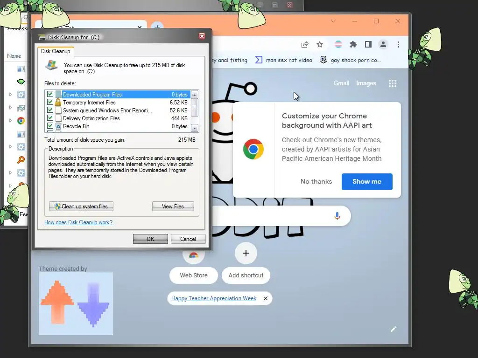Cancel the Disk Cleanup dialog
Screen dimensions: 478x358
pyautogui.click(x=188, y=239)
